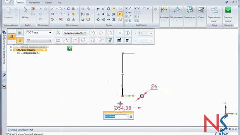Select the Circle by center tool
This screenshot has width=240, height=135.
[52, 19]
